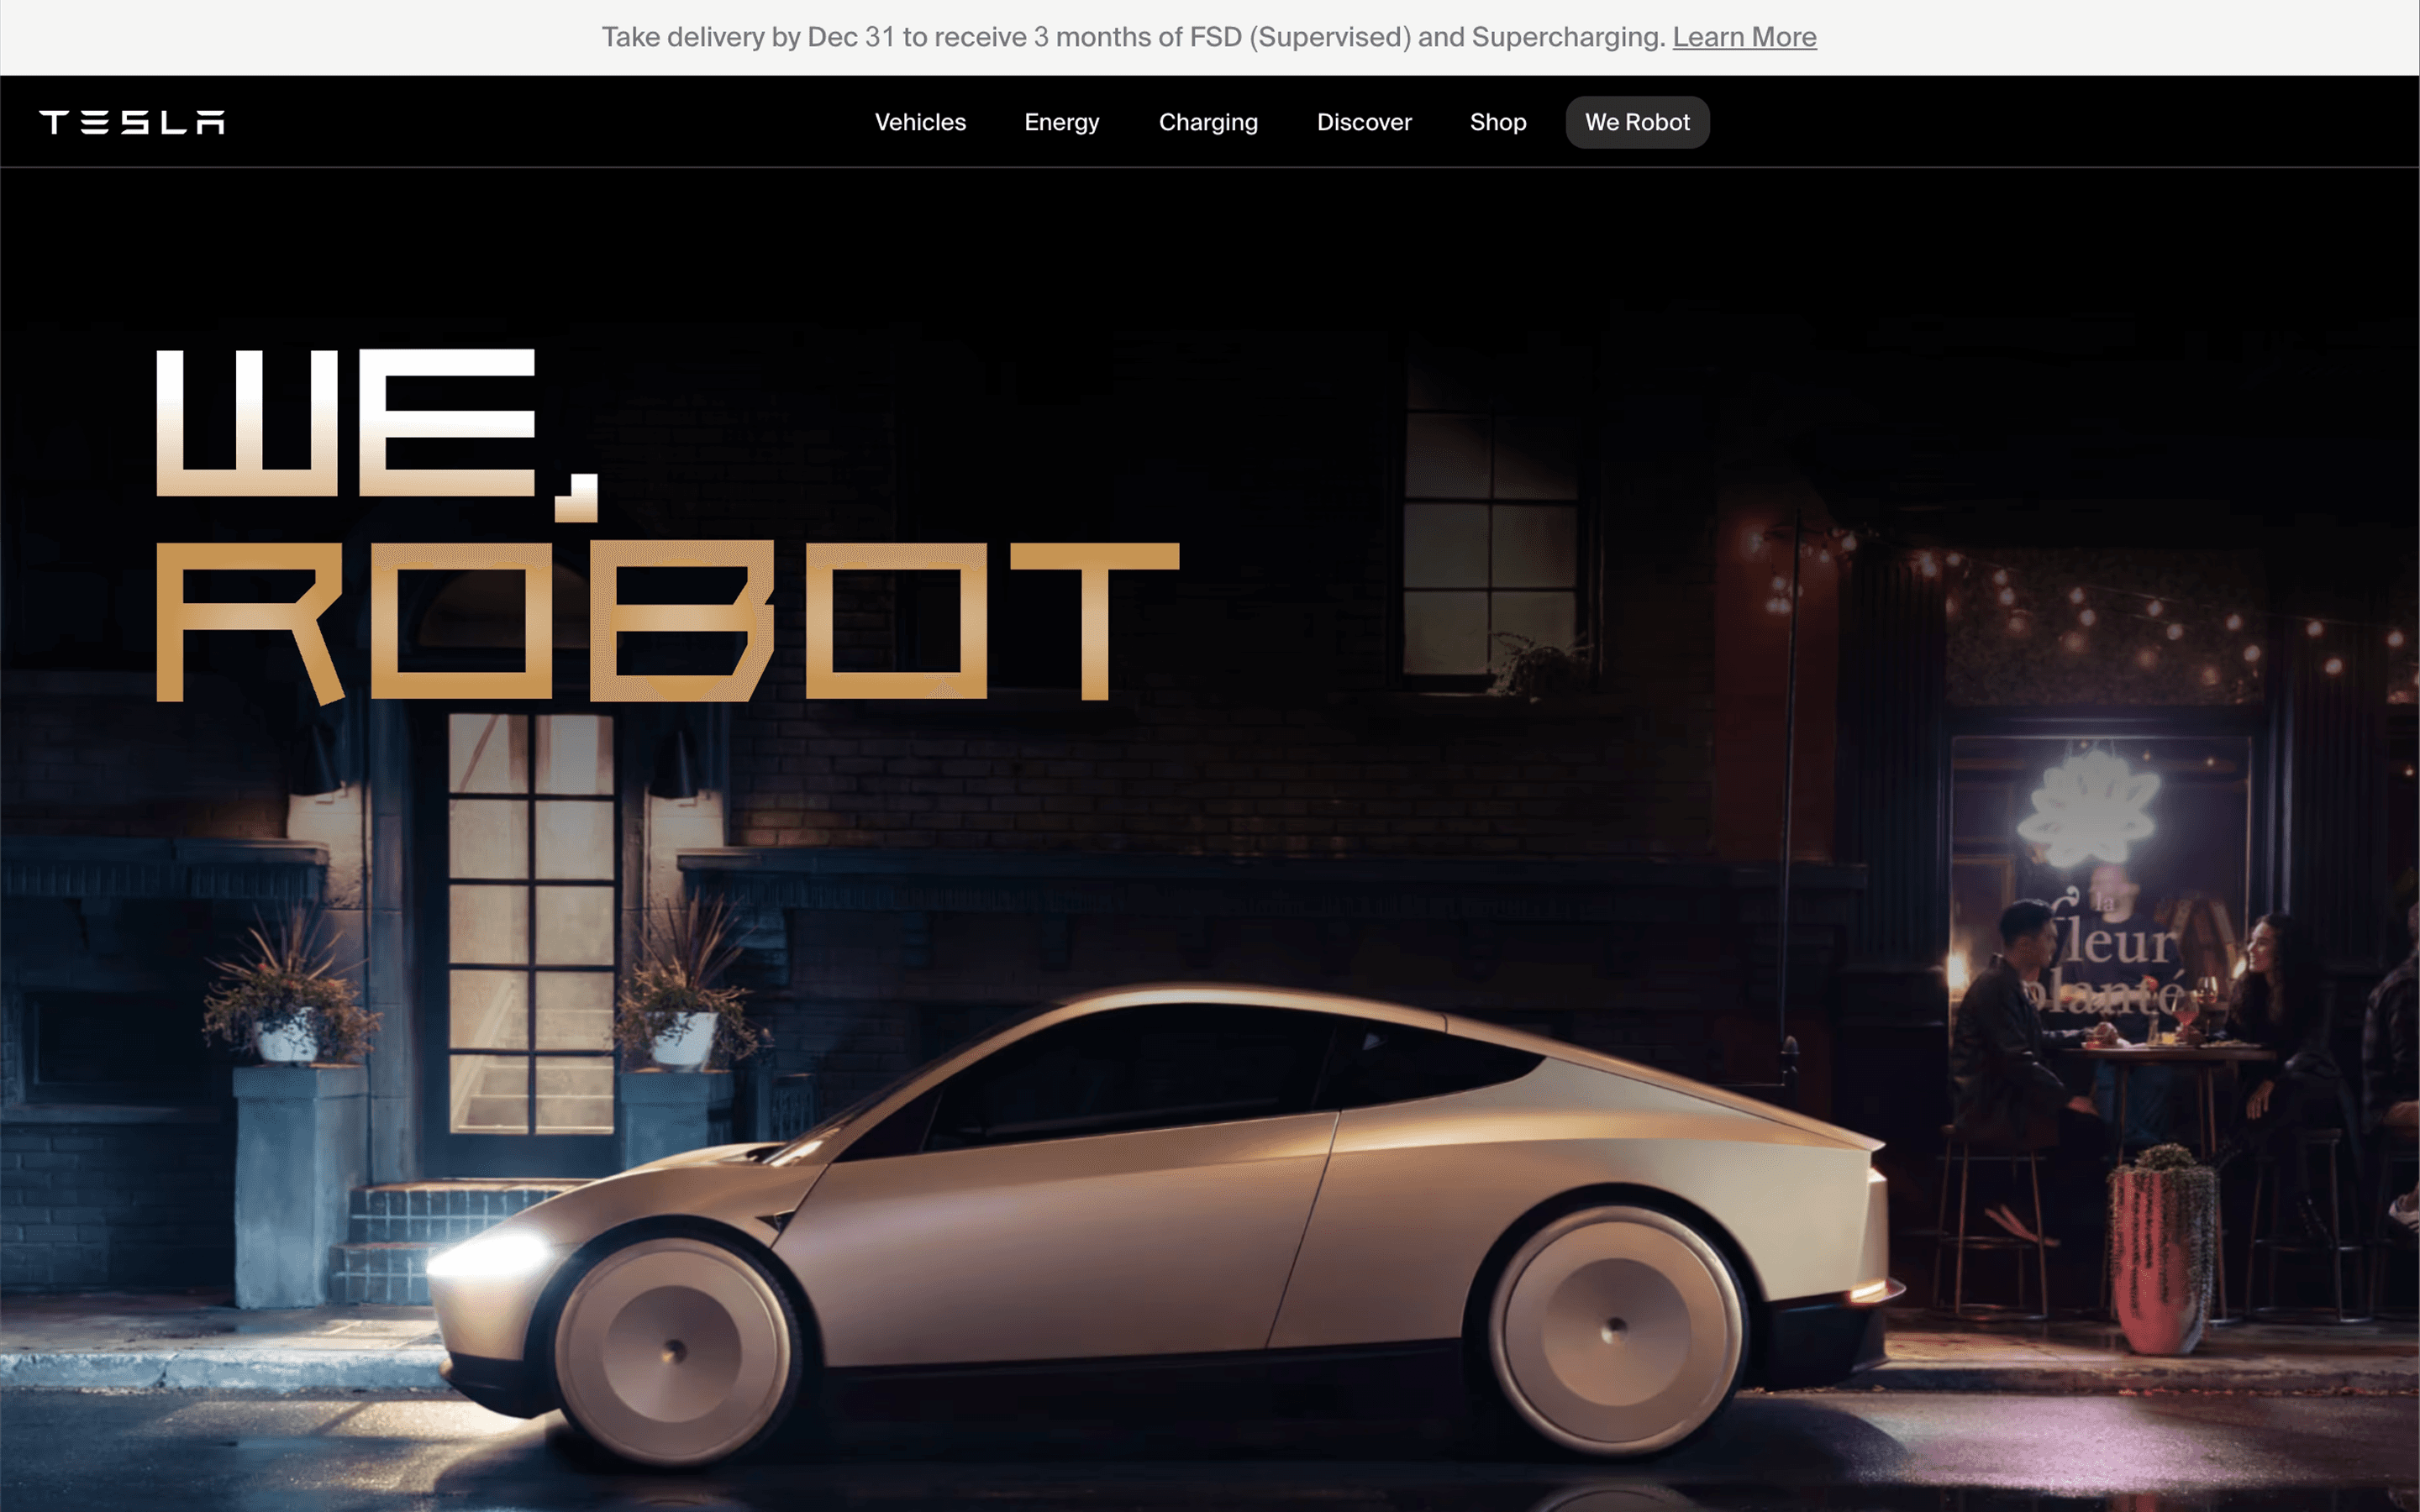The width and height of the screenshot is (2420, 1512).
Task: Click the Tesla logo in the header
Action: (132, 122)
